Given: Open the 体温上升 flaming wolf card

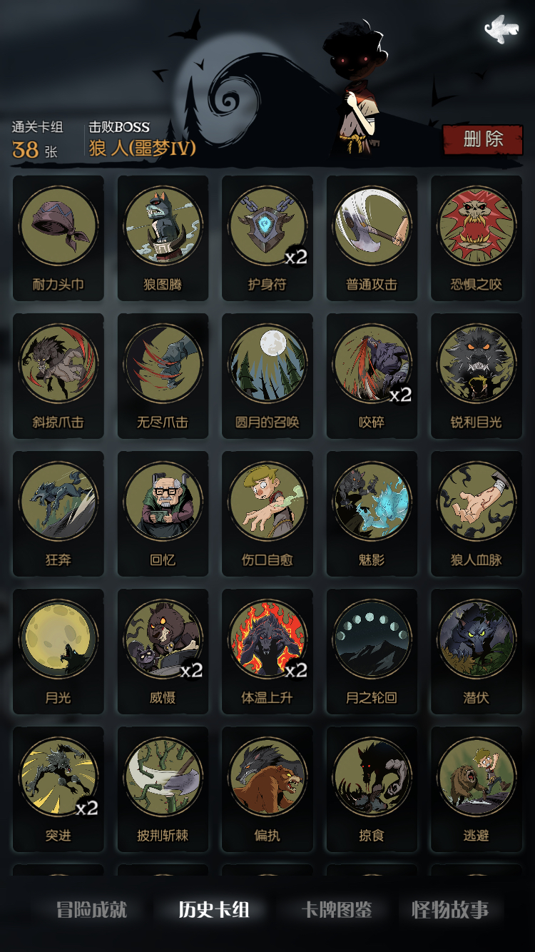Looking at the screenshot, I should pyautogui.click(x=267, y=652).
